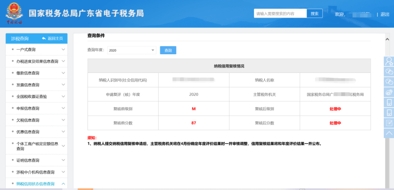
Task: Expand the 证明信息查询 chevron
Action: click(x=63, y=160)
